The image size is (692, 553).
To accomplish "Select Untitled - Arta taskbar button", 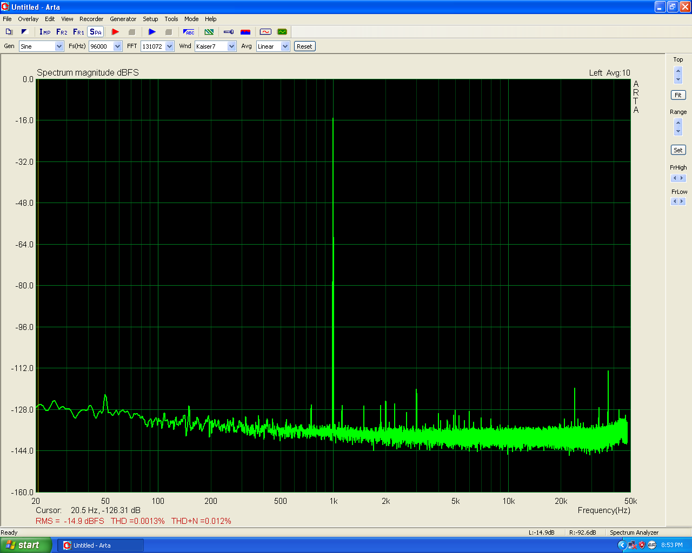I will tap(101, 545).
